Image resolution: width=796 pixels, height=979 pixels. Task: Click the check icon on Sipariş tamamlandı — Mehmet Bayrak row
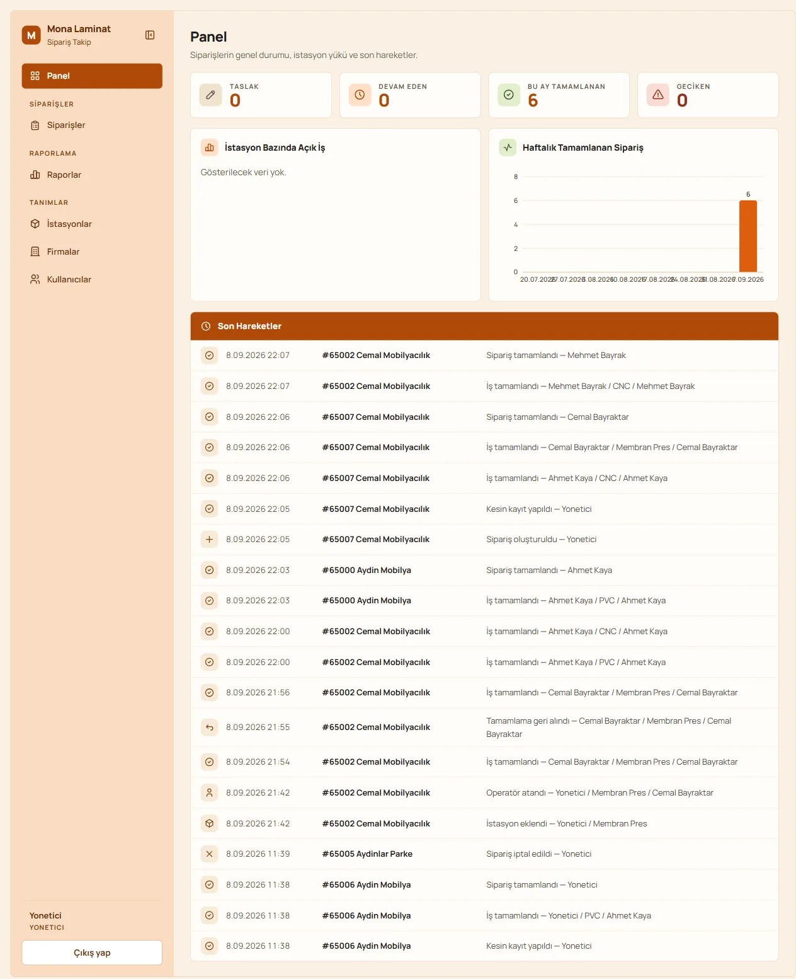tap(210, 356)
